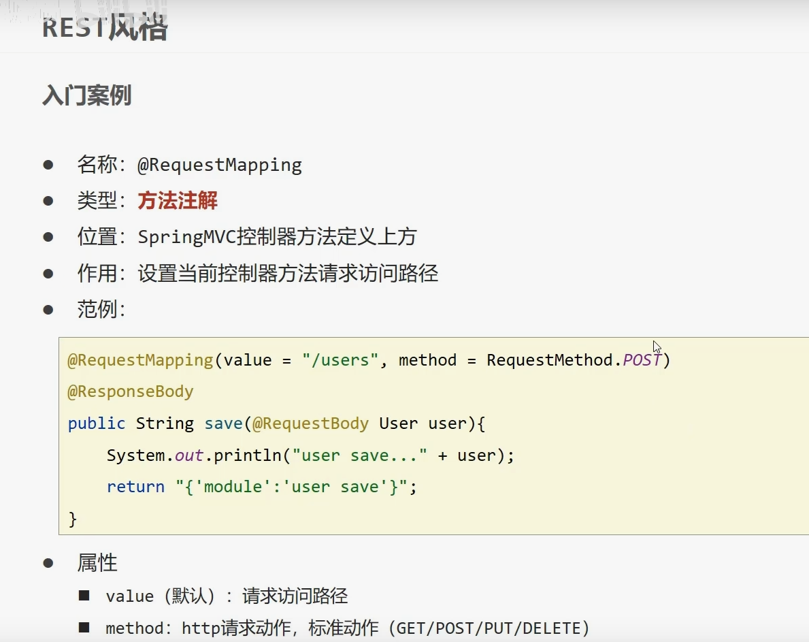The image size is (809, 642).
Task: Click the "属性" bullet label
Action: [97, 562]
